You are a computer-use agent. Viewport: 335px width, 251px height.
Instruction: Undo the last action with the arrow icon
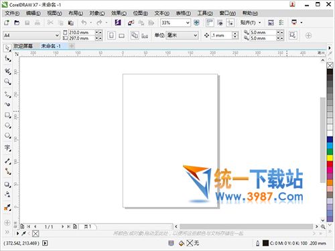84,23
